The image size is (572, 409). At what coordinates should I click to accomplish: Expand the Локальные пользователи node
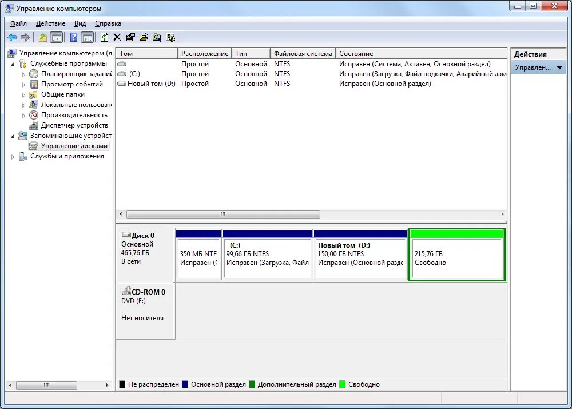pos(23,105)
